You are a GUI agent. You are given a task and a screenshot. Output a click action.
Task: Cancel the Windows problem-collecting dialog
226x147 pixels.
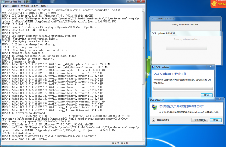coord(206,95)
